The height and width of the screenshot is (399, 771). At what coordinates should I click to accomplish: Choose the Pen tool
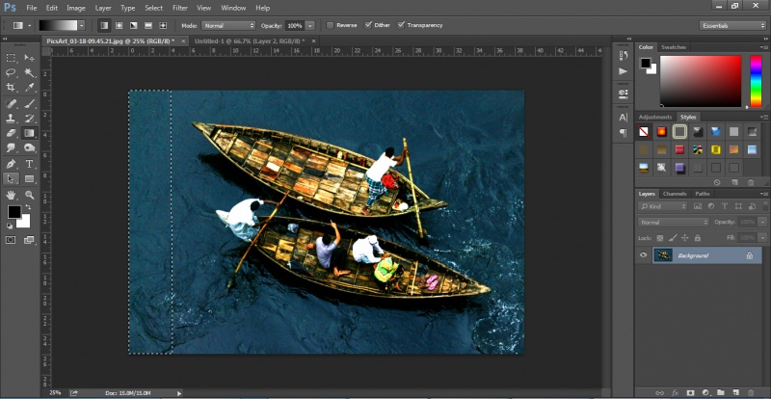[x=12, y=164]
